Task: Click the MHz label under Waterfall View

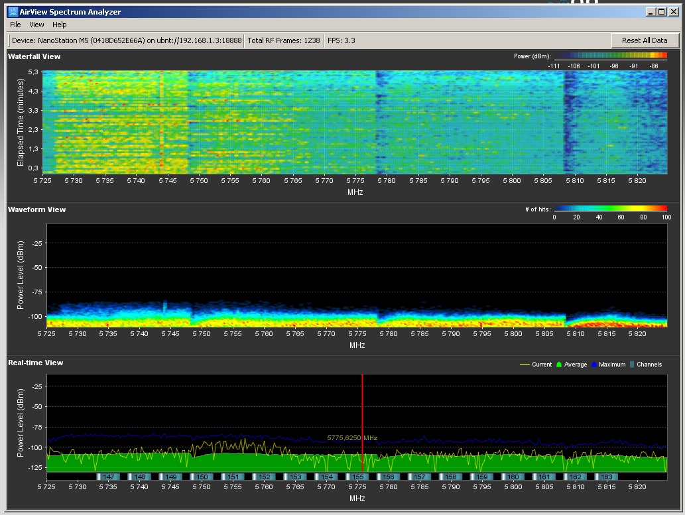Action: click(x=355, y=192)
